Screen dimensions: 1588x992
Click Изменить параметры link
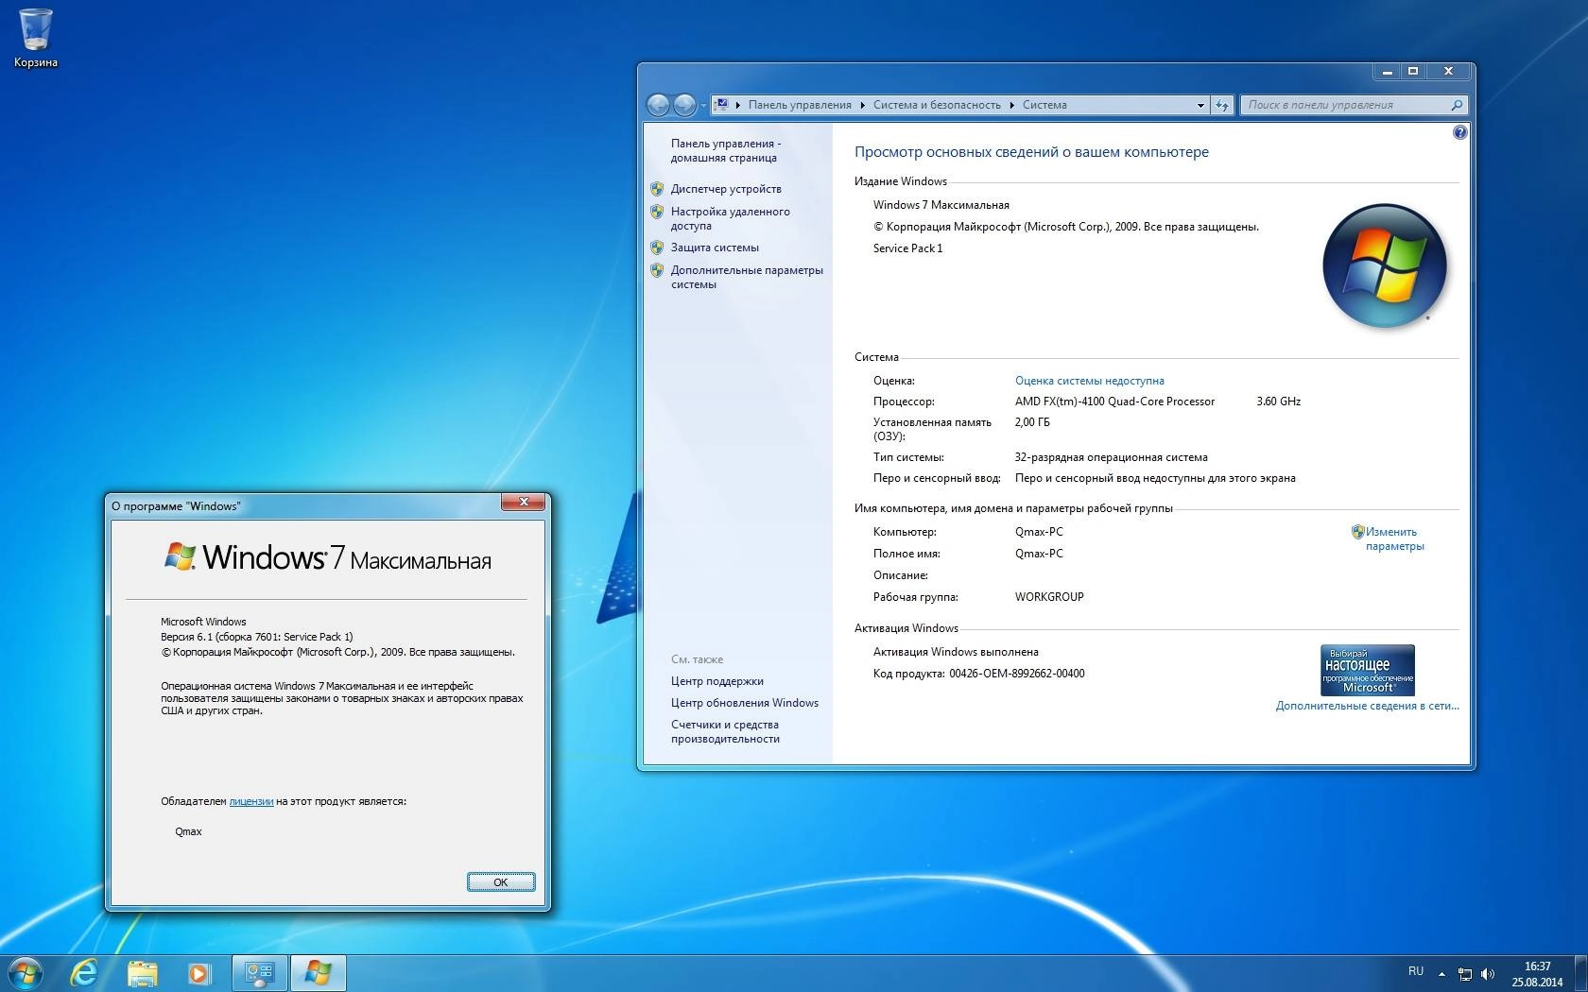pyautogui.click(x=1394, y=539)
